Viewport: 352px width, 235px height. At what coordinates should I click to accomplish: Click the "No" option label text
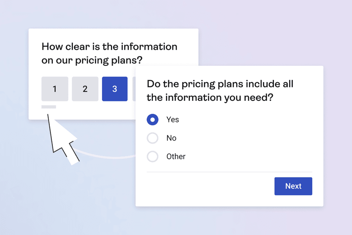point(171,138)
